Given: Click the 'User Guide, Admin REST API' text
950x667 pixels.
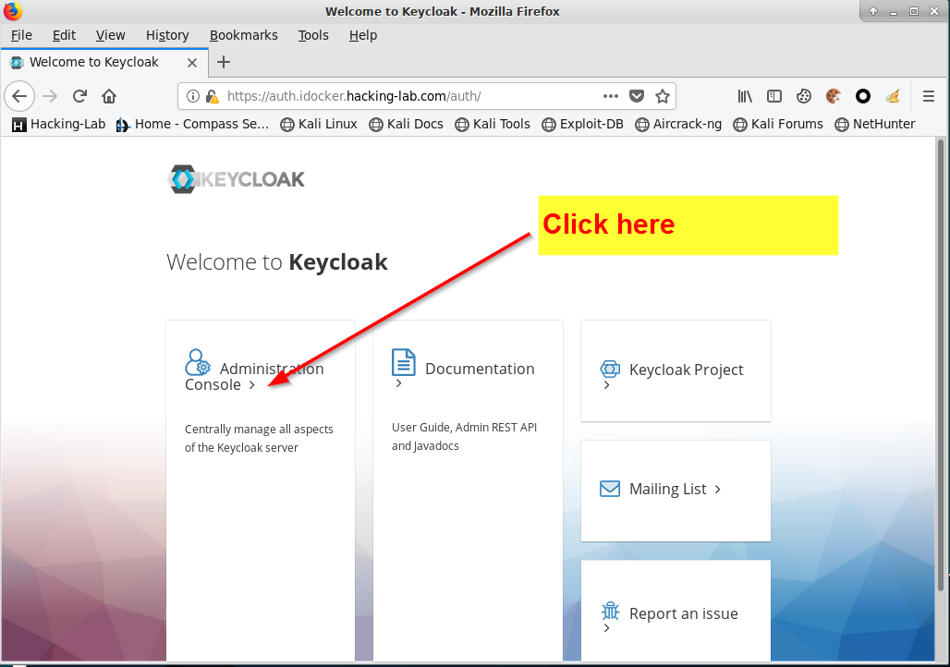Looking at the screenshot, I should [x=464, y=436].
